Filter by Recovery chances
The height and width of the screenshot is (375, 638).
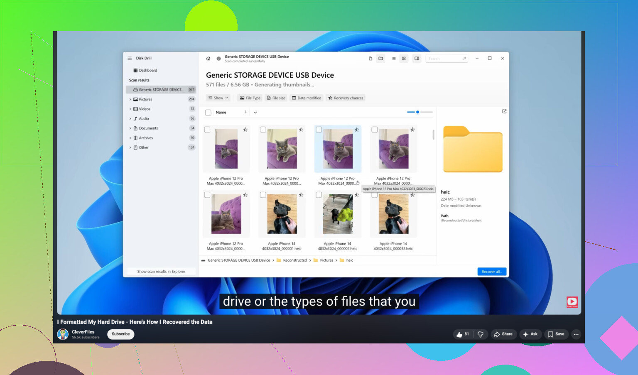tap(346, 98)
